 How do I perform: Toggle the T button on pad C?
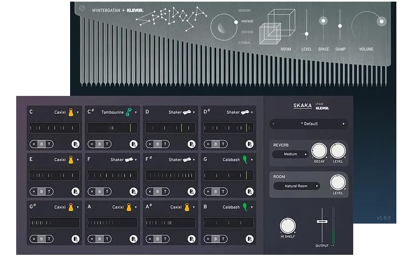pyautogui.click(x=49, y=144)
